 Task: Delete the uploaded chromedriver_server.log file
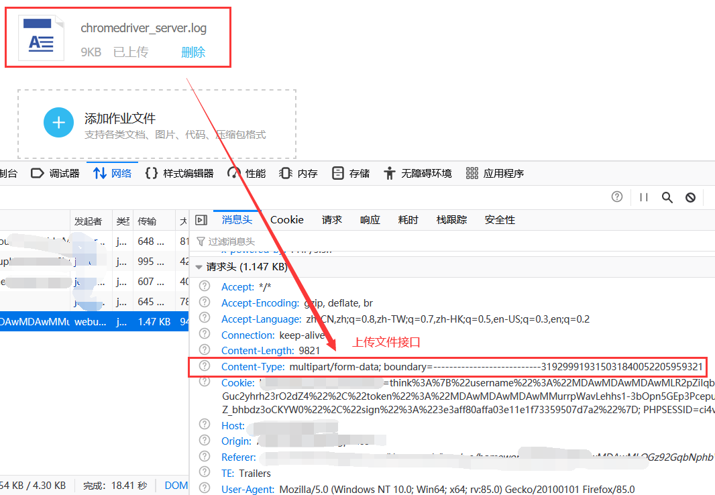click(192, 52)
